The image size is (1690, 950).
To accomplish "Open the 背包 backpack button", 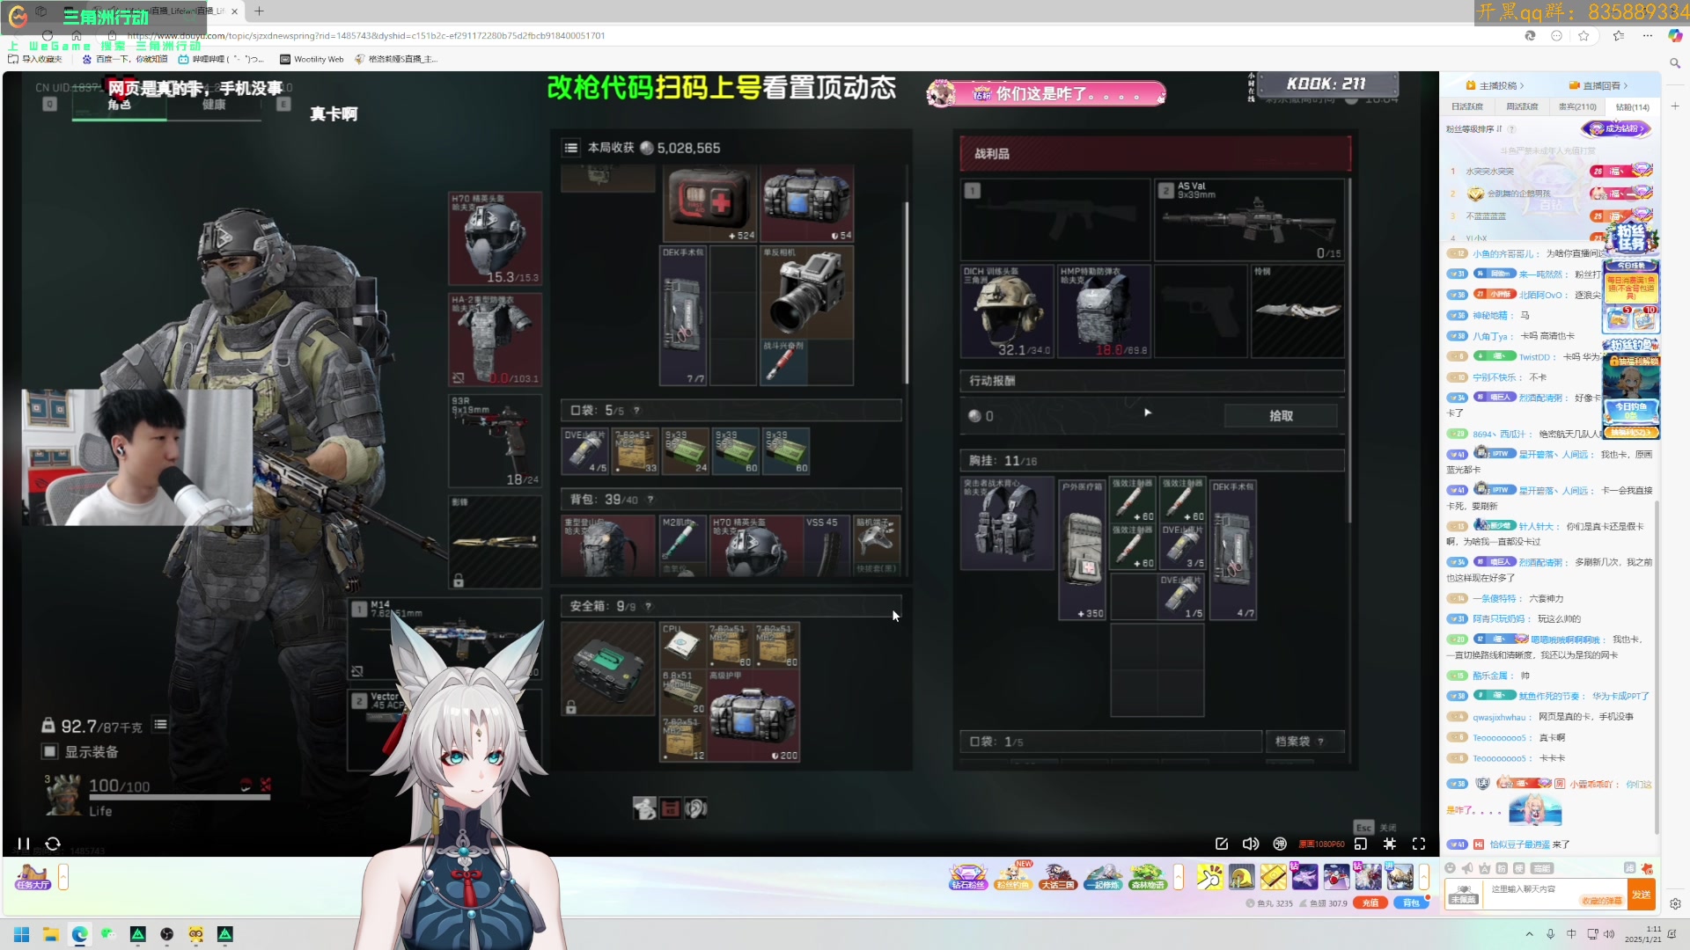I will point(1411,903).
